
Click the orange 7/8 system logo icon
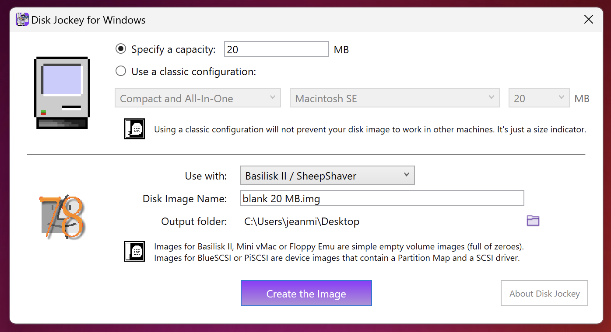62,217
